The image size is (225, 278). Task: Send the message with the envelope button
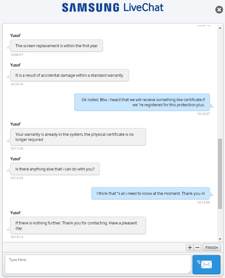[x=206, y=265]
